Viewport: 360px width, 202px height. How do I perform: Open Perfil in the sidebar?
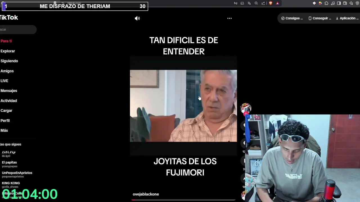click(5, 121)
